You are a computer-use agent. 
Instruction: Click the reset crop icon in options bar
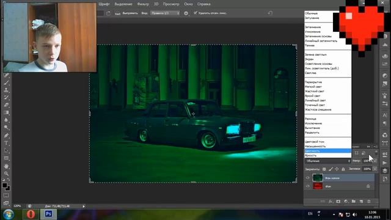tap(270, 13)
